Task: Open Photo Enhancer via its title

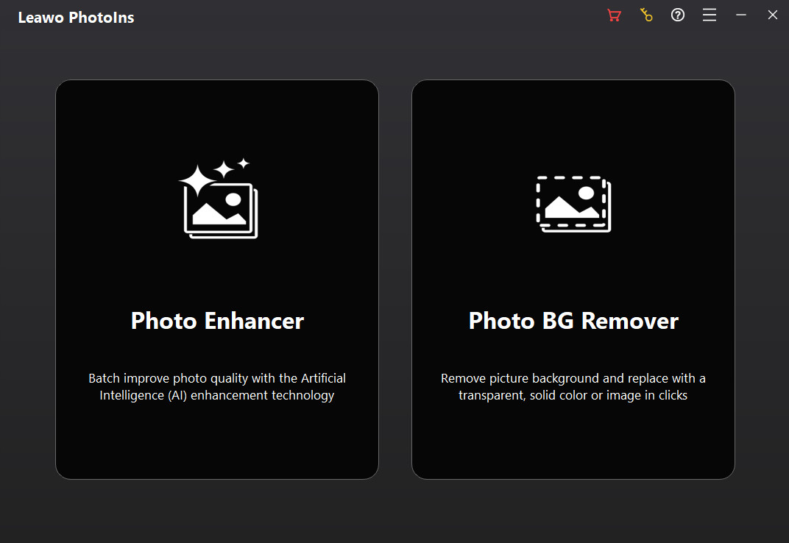Action: click(x=217, y=321)
